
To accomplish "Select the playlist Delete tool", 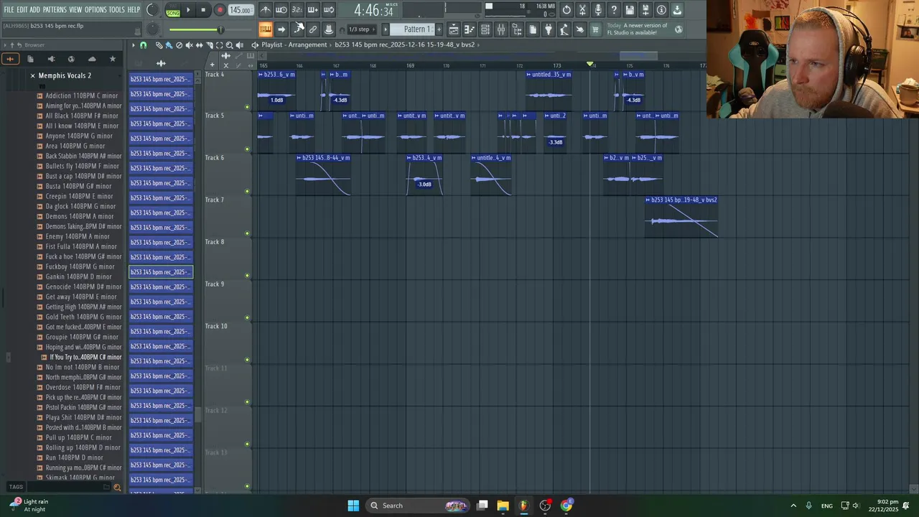I will [179, 45].
